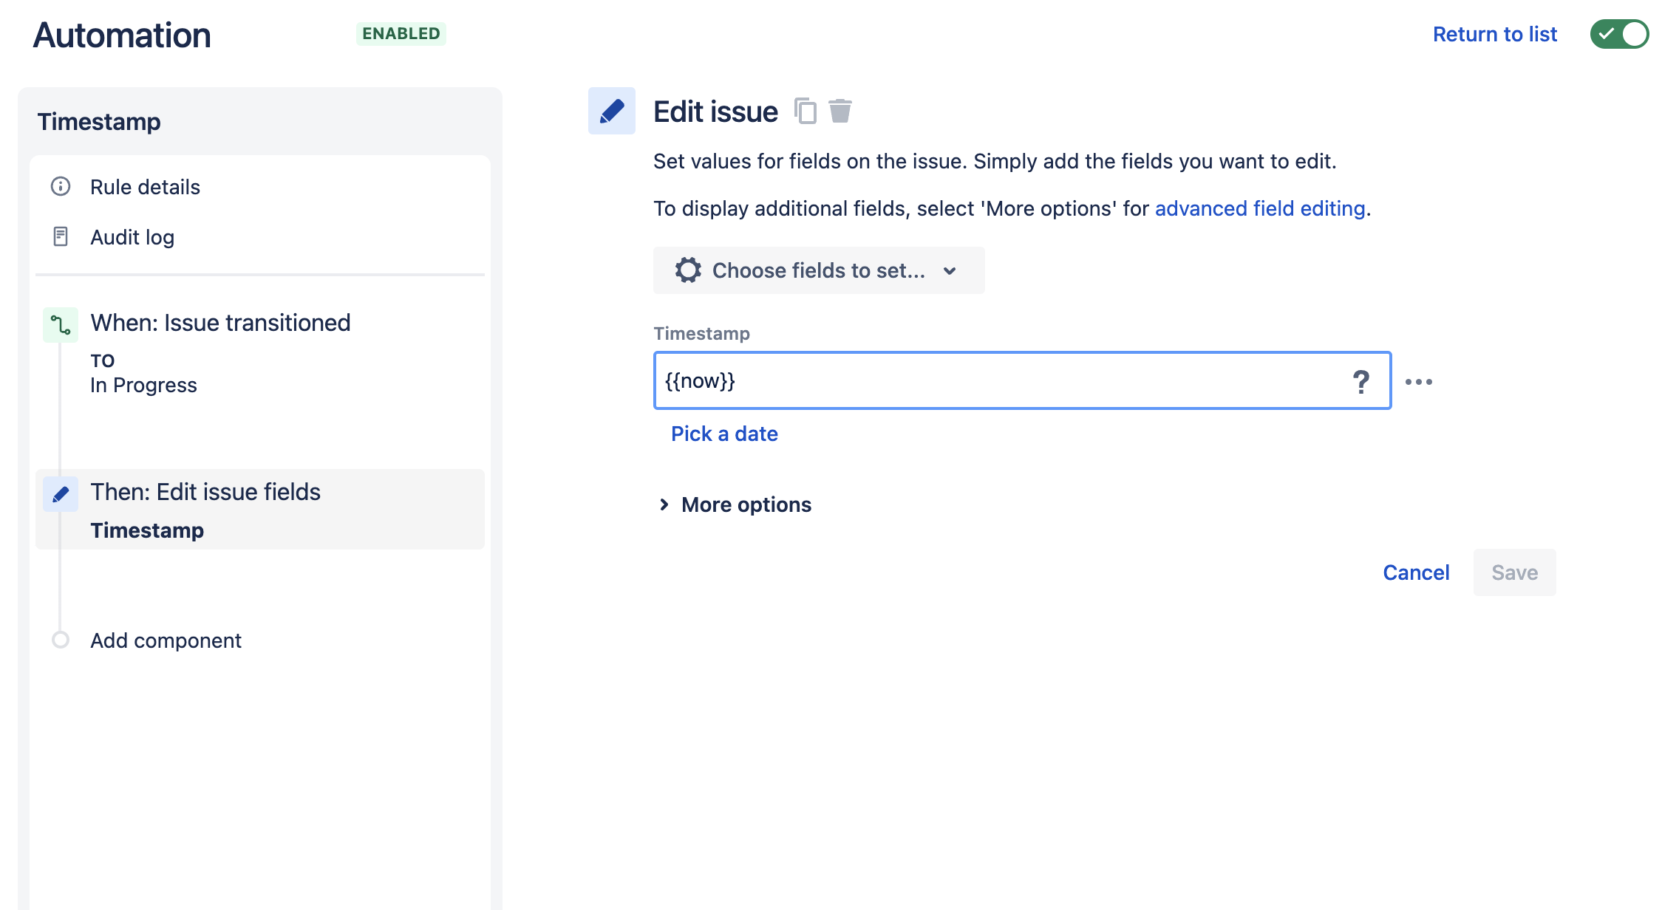Click the Issue transitioned trigger icon
Viewport: 1679px width, 910px height.
61,325
